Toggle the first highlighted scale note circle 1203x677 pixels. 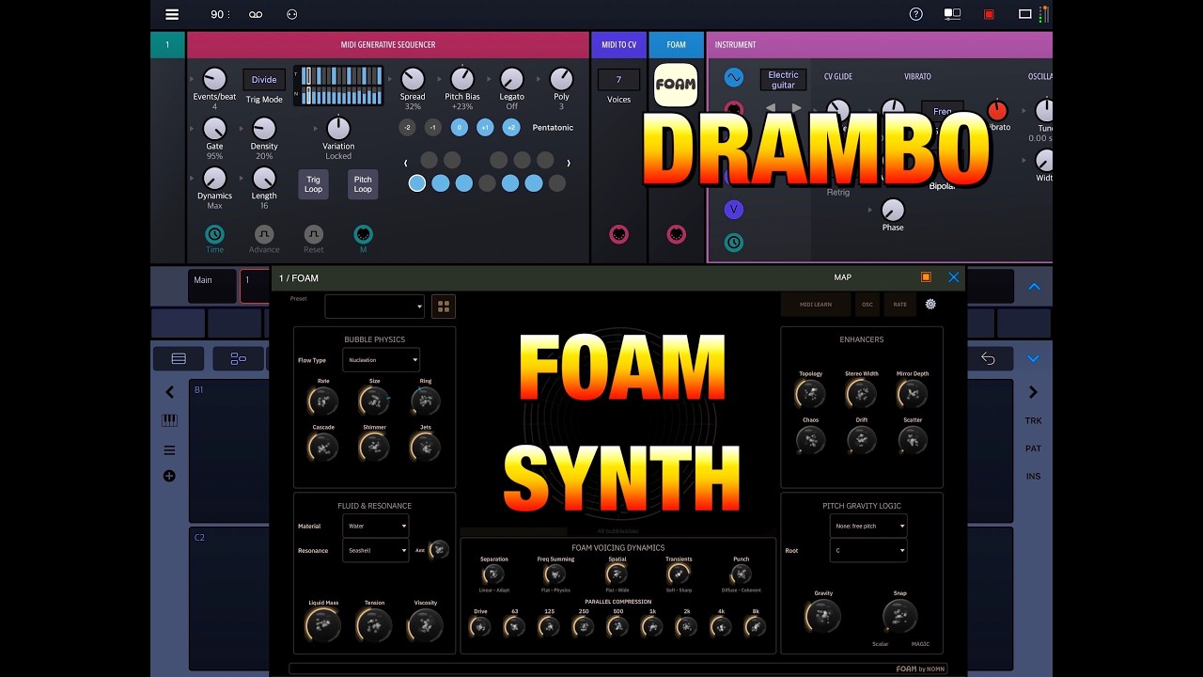click(417, 183)
